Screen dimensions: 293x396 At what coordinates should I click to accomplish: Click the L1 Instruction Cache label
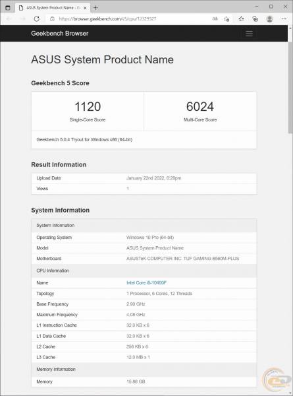click(57, 325)
